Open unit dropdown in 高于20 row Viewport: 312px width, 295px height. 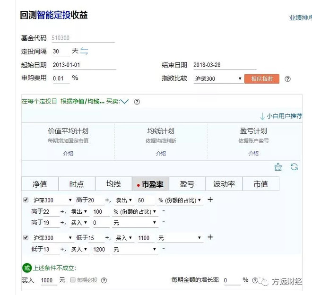coord(180,200)
